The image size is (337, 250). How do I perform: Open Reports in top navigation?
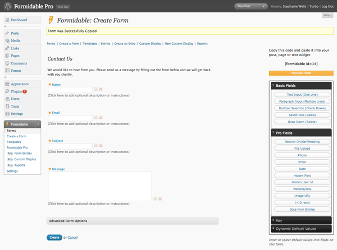click(202, 44)
